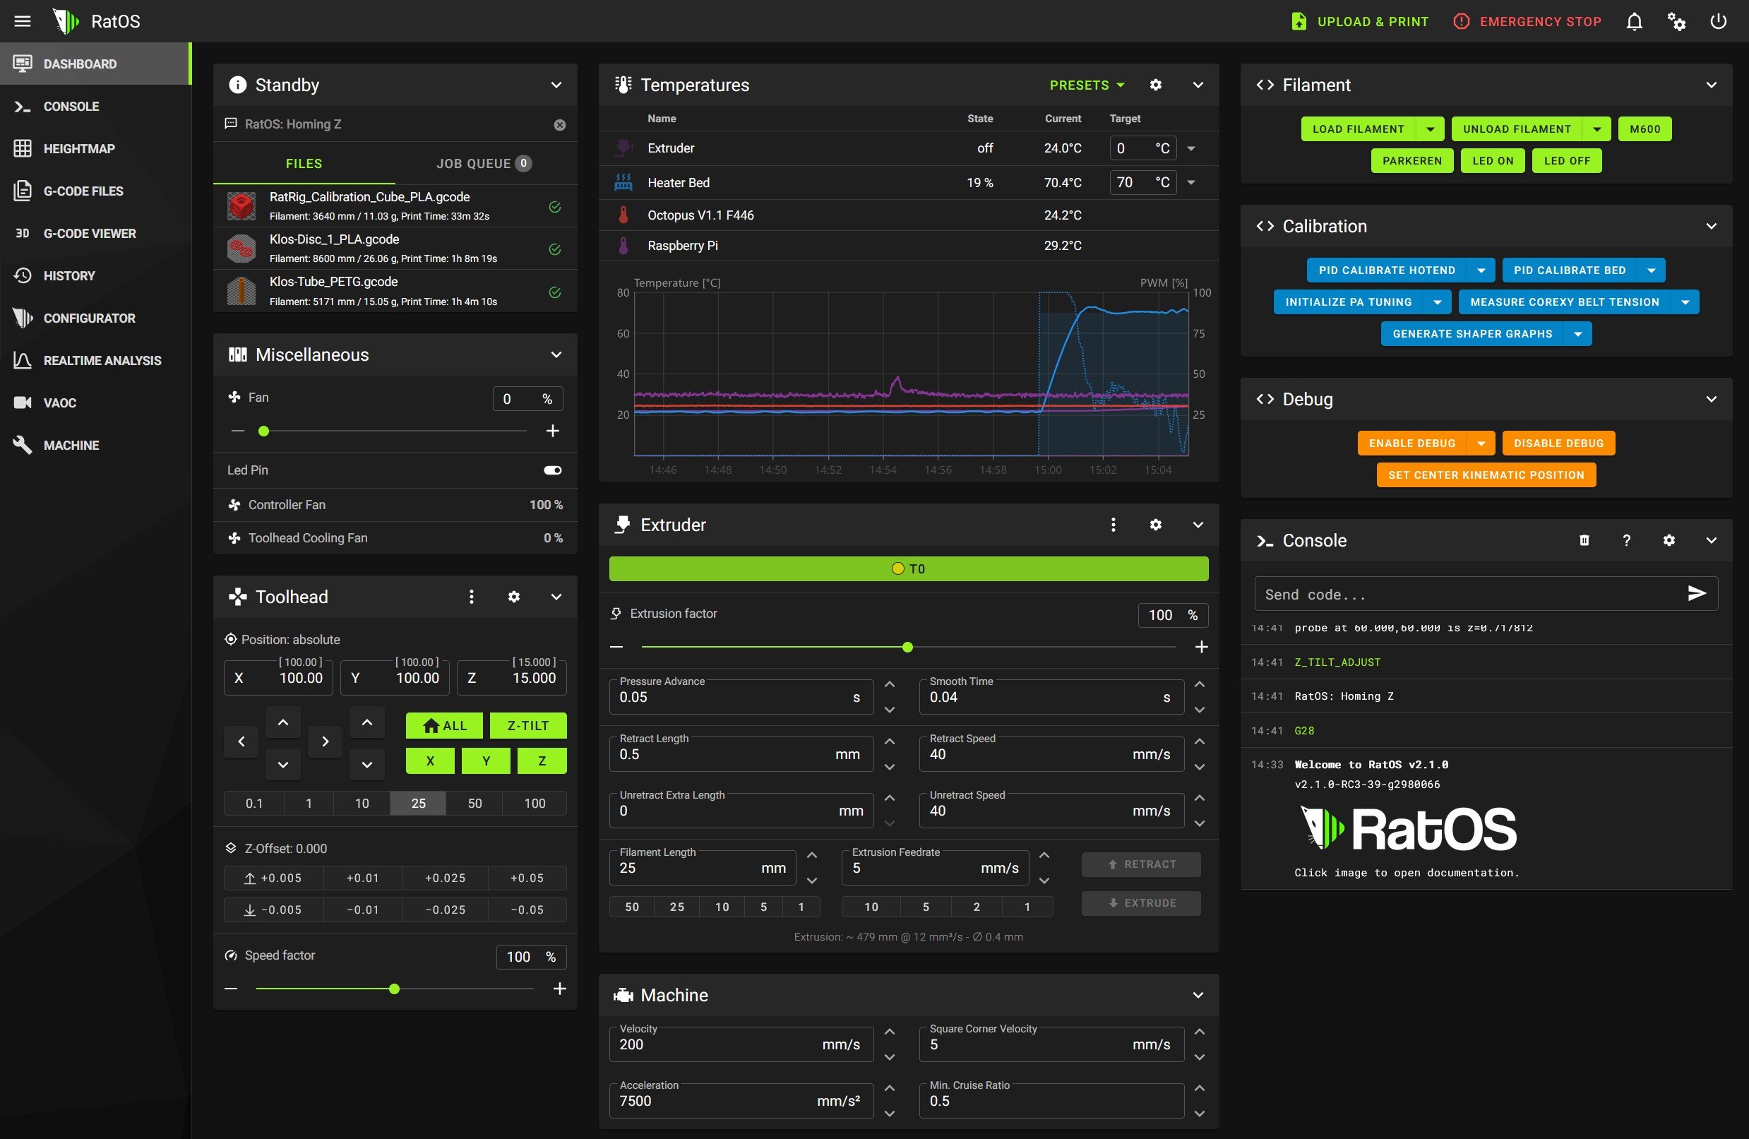Dismiss the RatOS Homing Z message
The image size is (1749, 1139).
pos(559,125)
